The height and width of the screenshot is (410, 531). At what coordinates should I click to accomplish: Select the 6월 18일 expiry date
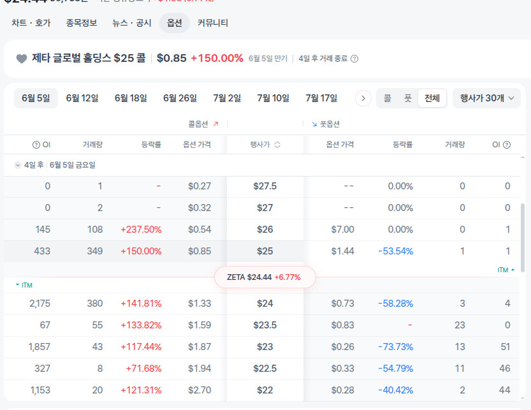click(x=131, y=98)
